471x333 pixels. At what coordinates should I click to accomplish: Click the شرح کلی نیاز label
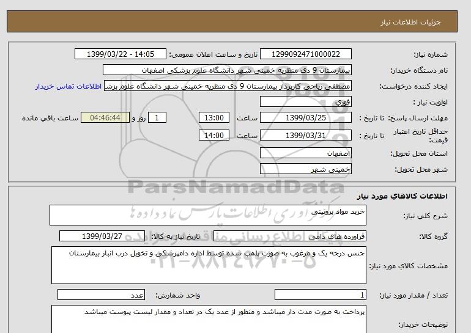point(425,216)
